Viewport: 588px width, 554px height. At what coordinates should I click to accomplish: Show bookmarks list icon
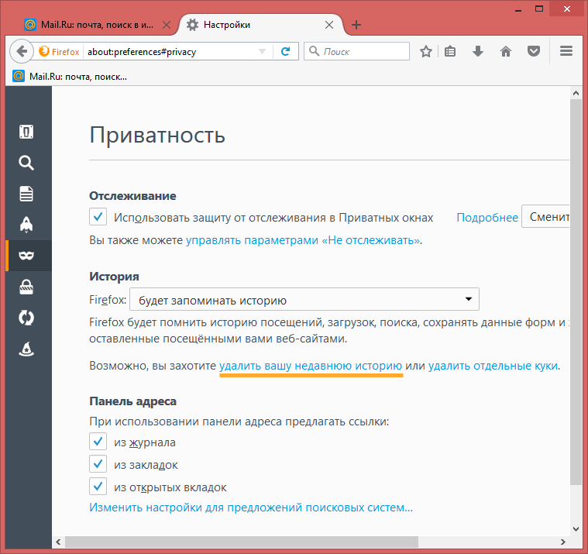tap(450, 51)
